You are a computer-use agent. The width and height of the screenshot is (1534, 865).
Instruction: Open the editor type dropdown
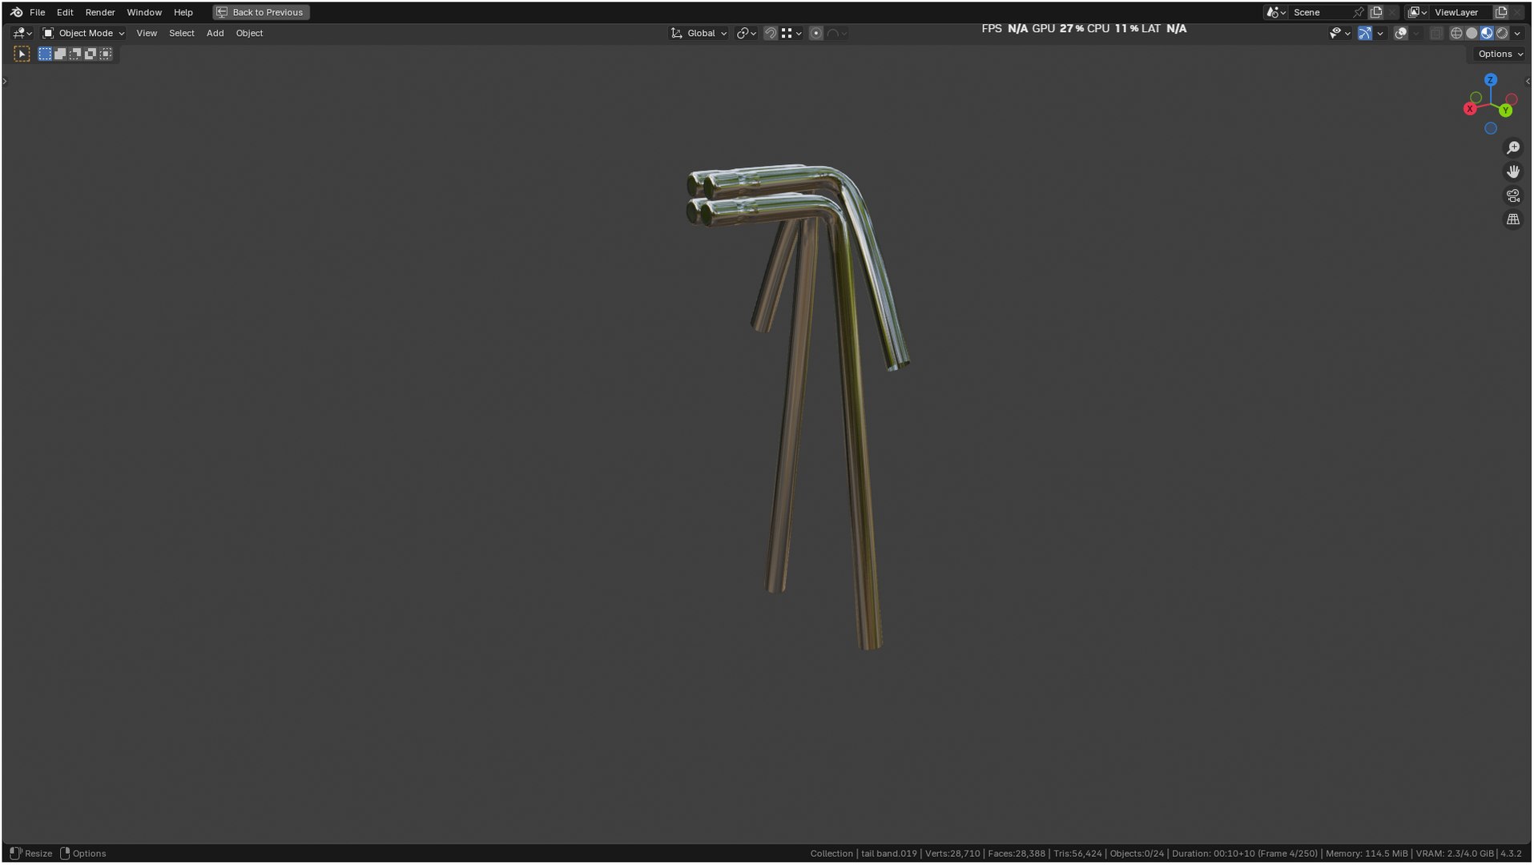[x=22, y=33]
